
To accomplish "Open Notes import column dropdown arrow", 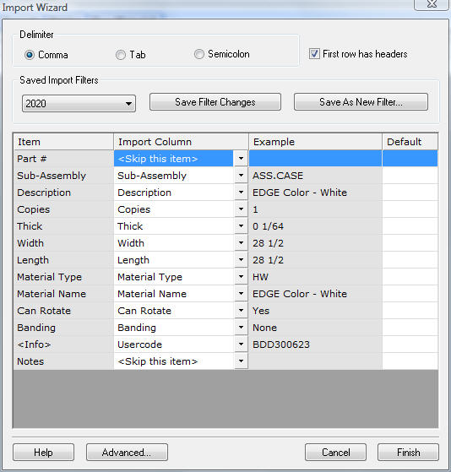I will click(241, 361).
